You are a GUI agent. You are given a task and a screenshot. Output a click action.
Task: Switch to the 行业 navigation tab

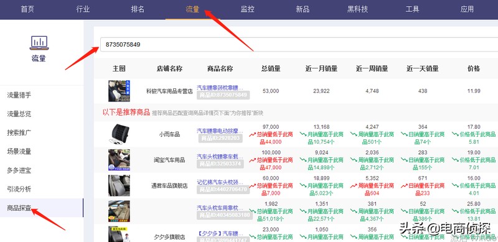click(83, 9)
